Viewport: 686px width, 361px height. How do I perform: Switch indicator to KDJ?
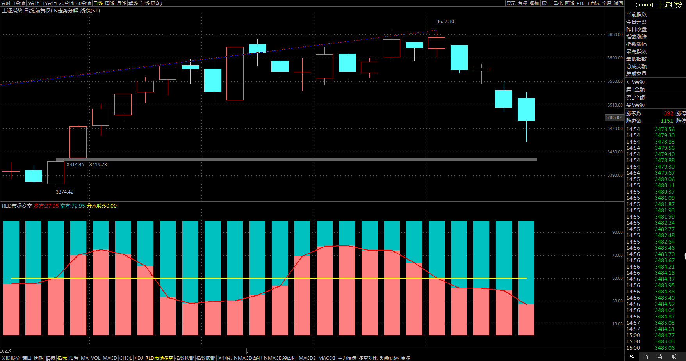pyautogui.click(x=139, y=358)
